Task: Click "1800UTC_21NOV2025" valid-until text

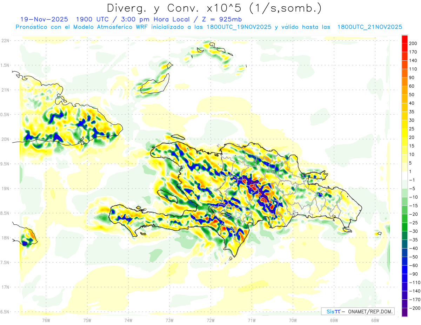Action: pos(369,27)
